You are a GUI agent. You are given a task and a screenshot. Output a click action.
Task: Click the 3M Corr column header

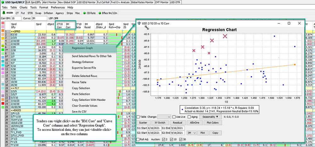[70, 25]
